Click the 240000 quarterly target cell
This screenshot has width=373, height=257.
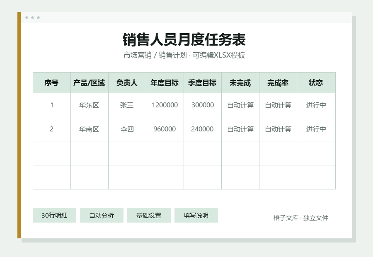202,129
